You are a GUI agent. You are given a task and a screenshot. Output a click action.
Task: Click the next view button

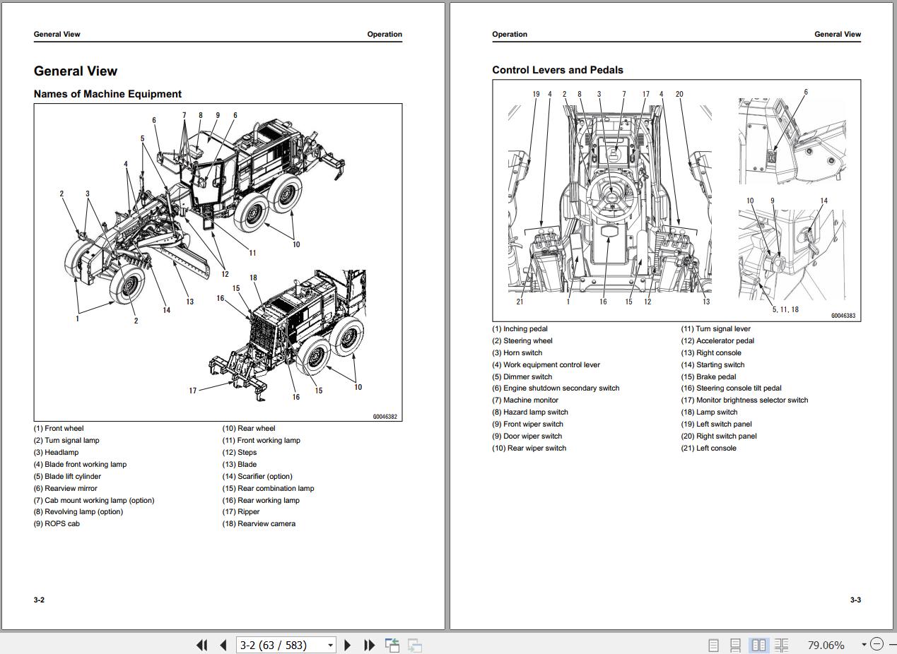[x=415, y=645]
